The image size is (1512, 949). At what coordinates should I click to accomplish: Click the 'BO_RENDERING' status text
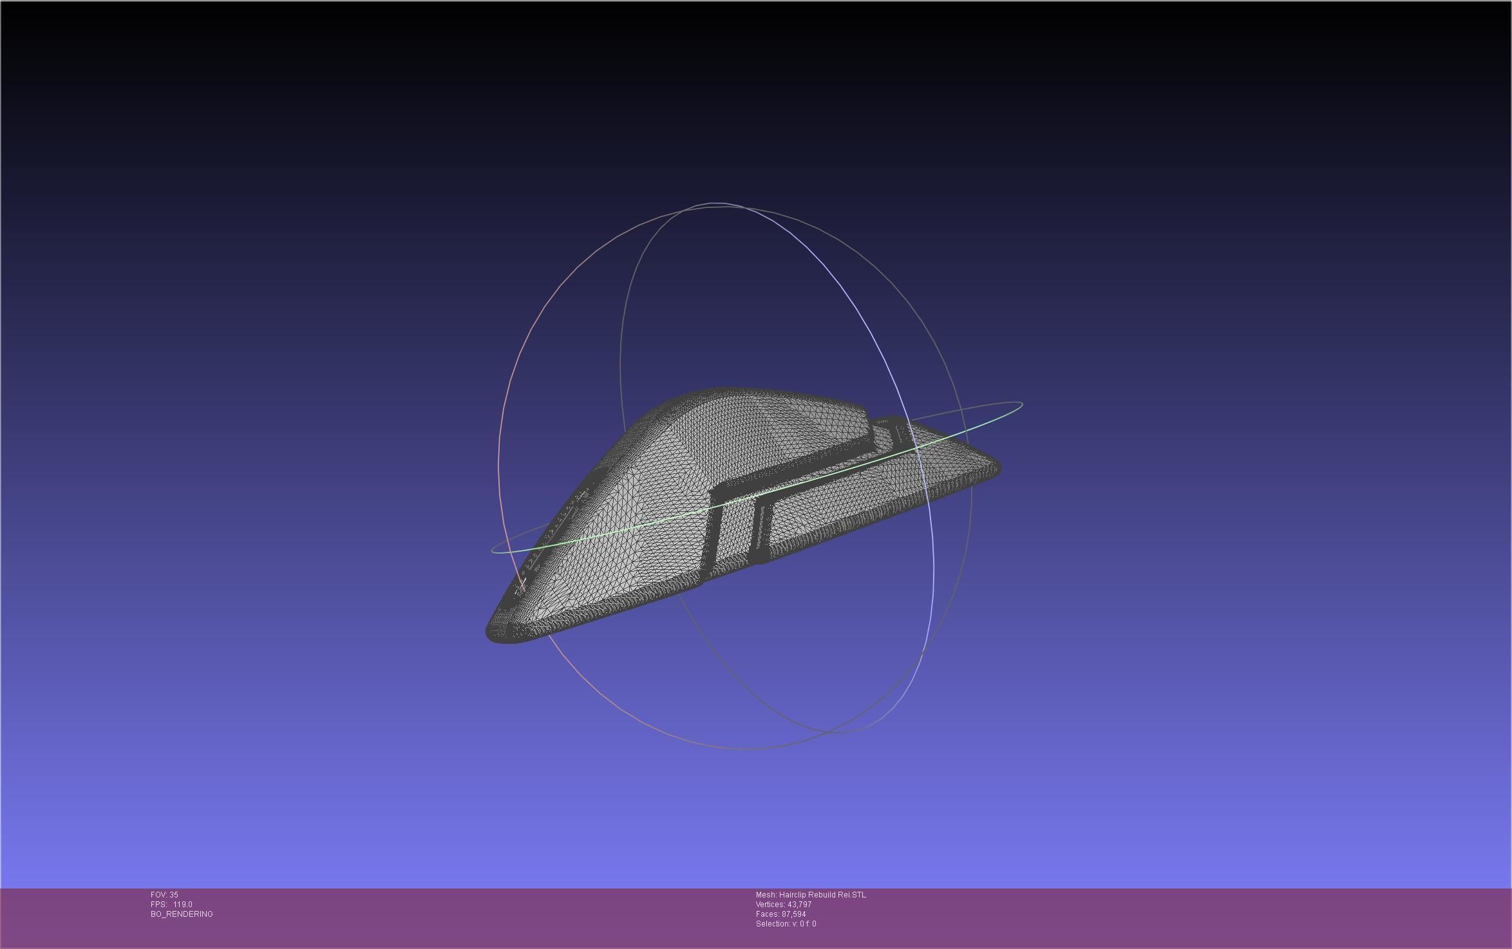(182, 914)
